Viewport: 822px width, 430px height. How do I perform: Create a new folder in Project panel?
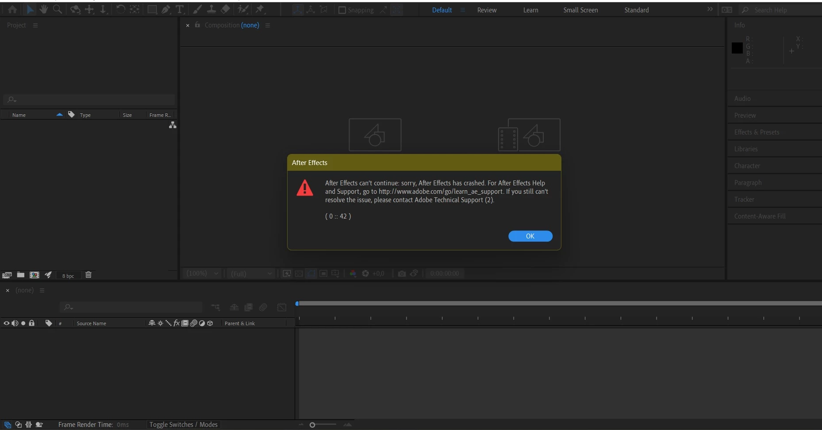[x=20, y=275]
